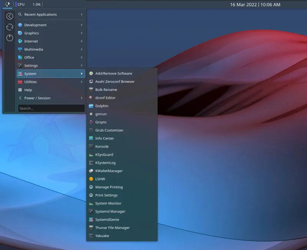Click the Add/Remove Software icon
This screenshot has height=250, width=307.
pos(91,73)
